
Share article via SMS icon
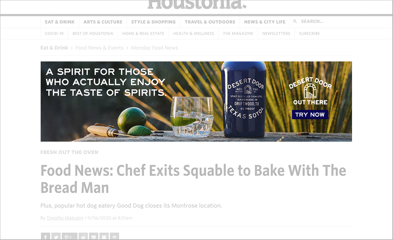[93, 236]
